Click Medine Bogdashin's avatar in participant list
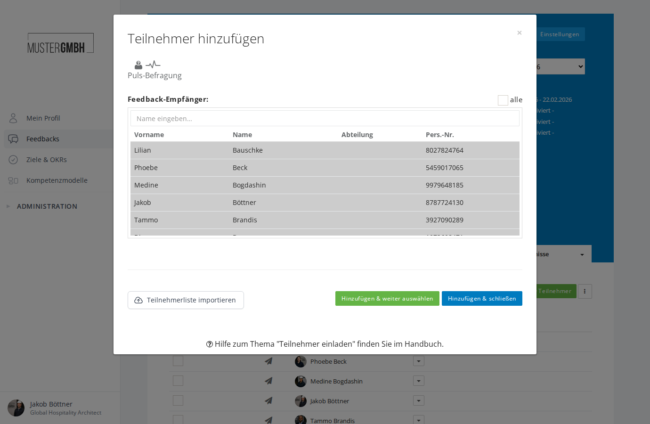 [301, 381]
